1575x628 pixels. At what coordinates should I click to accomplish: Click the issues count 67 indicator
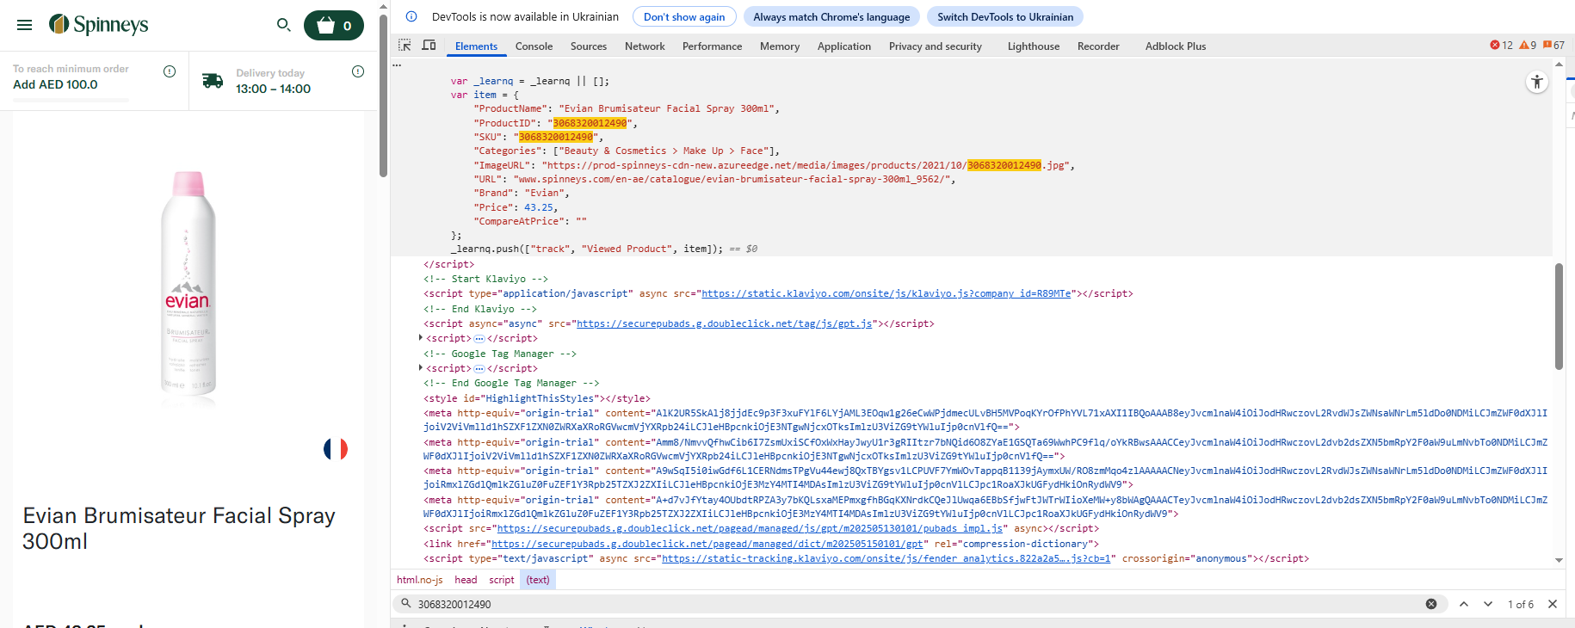coord(1554,46)
